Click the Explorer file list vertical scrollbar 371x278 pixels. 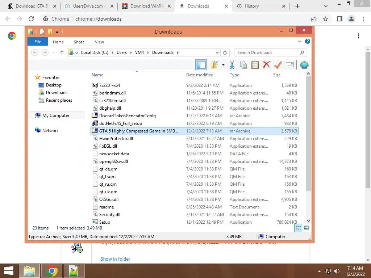[x=308, y=134]
